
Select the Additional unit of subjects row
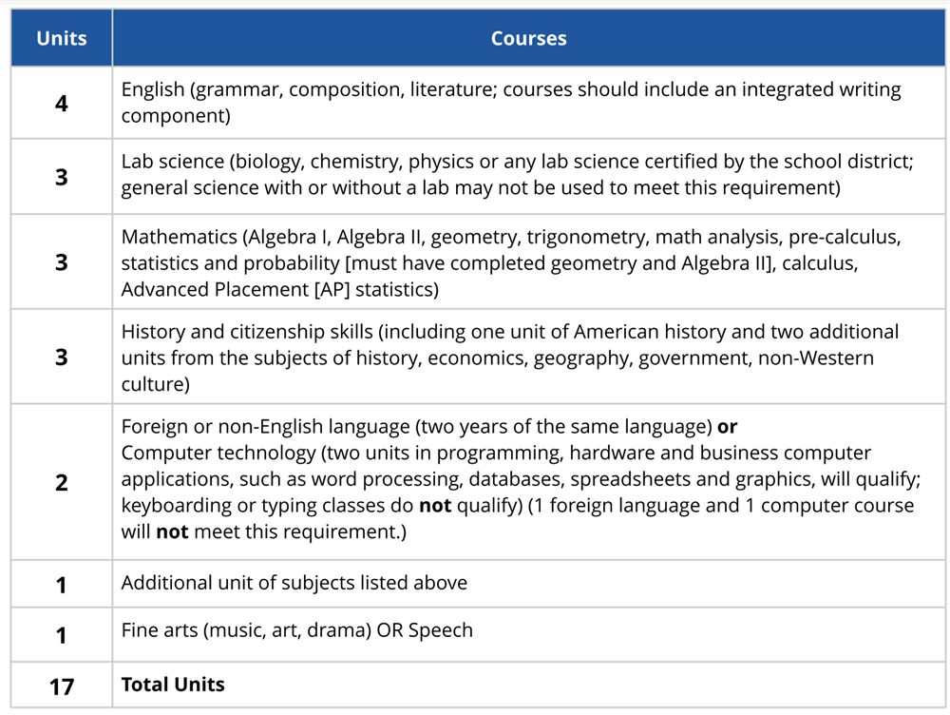[294, 583]
